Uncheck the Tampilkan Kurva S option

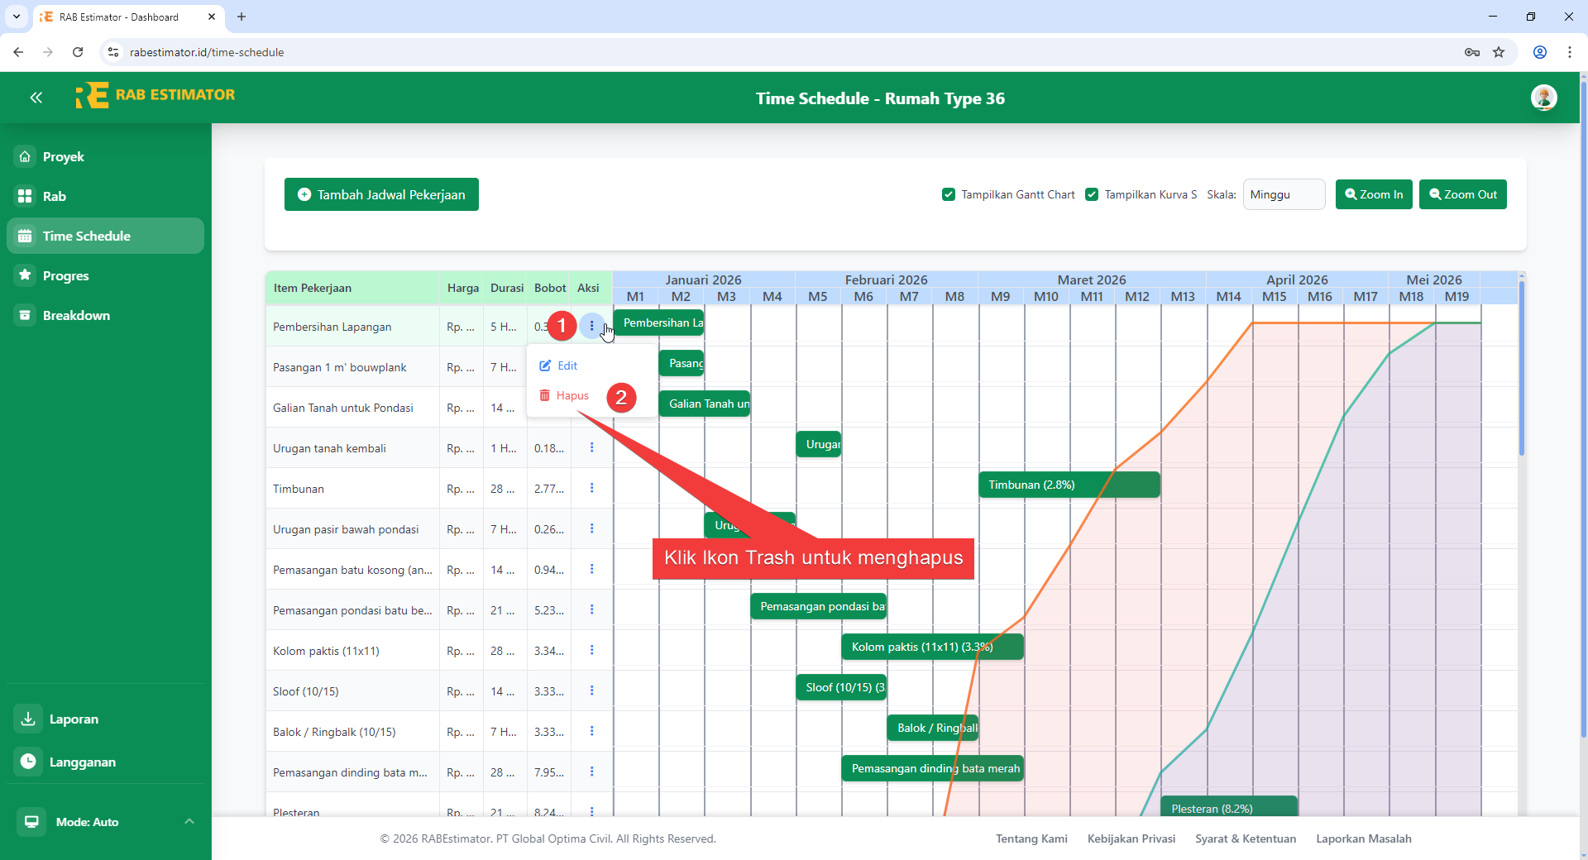(1093, 194)
